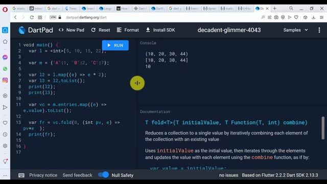Open sidebar three-dots setup menu
Image resolution: width=327 pixels, height=184 pixels.
coord(5,175)
